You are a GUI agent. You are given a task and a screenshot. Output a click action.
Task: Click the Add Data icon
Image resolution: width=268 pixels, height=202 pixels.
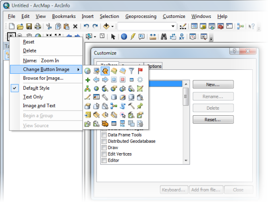(x=106, y=26)
